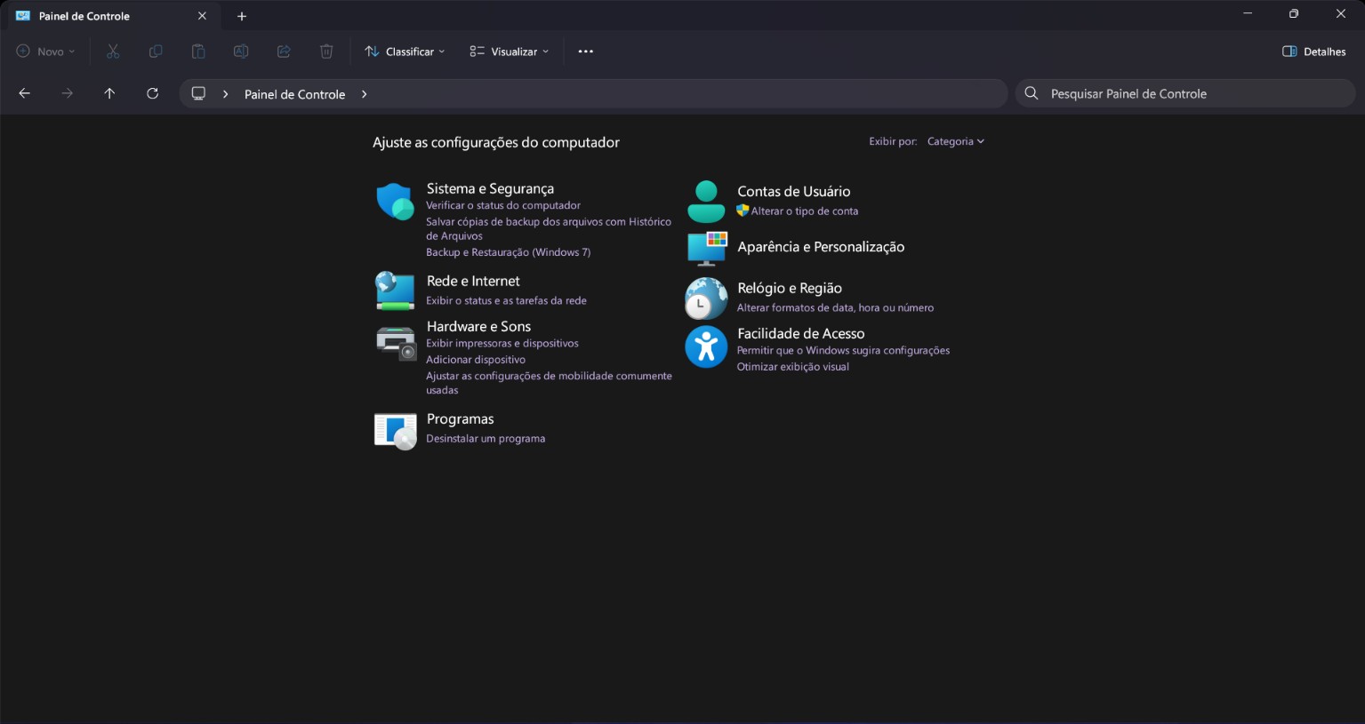The width and height of the screenshot is (1365, 724).
Task: Open the Sistema e Segurança shield icon
Action: click(x=395, y=202)
